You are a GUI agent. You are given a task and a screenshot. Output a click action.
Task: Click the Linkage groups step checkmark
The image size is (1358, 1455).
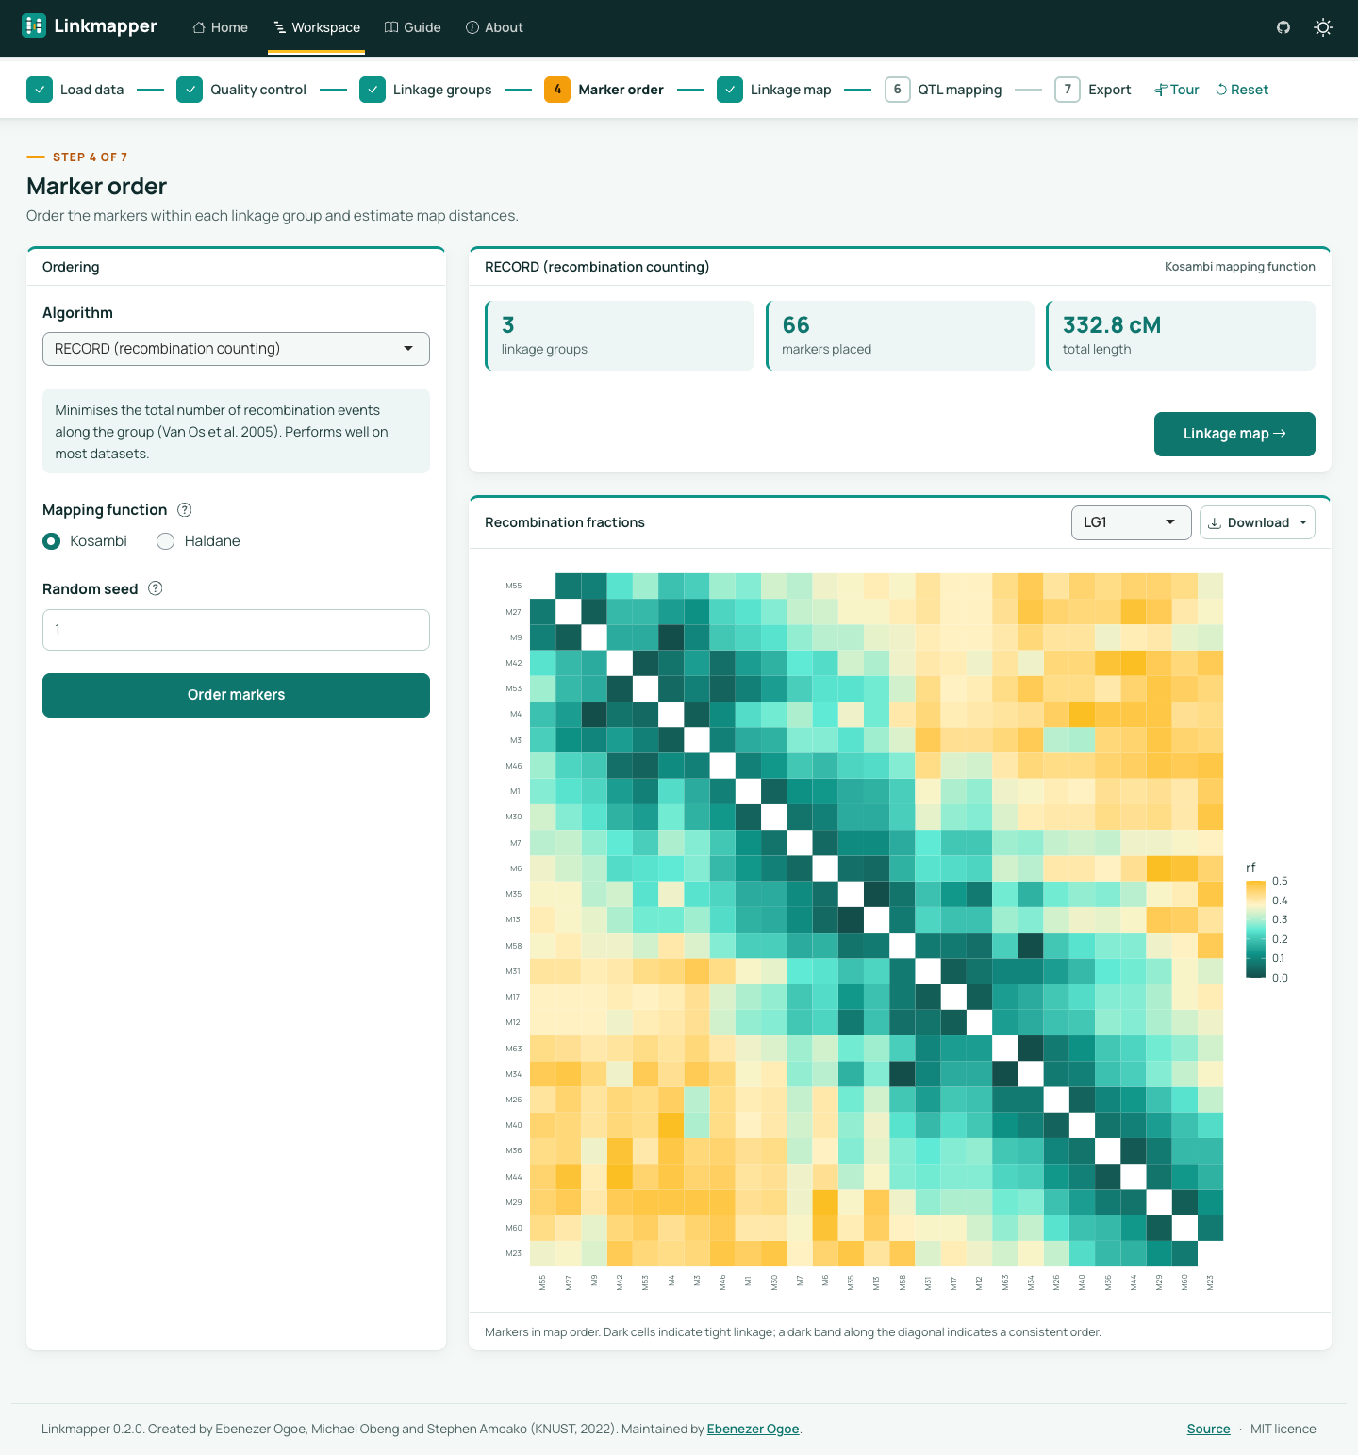373,90
